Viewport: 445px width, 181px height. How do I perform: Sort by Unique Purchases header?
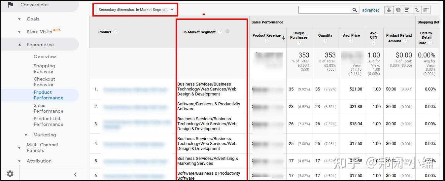[299, 35]
